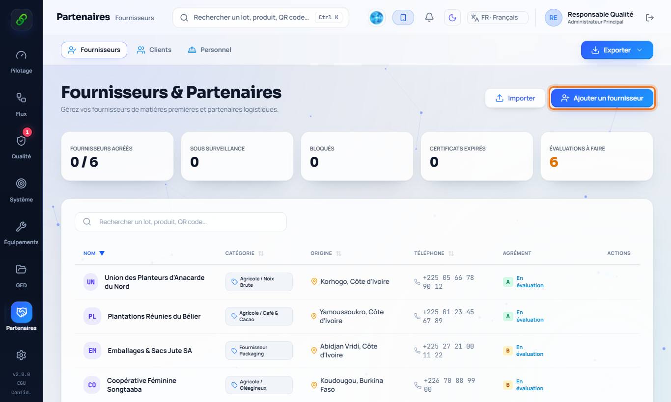Switch to the Fournisseurs tab
The height and width of the screenshot is (402, 671).
pyautogui.click(x=94, y=50)
